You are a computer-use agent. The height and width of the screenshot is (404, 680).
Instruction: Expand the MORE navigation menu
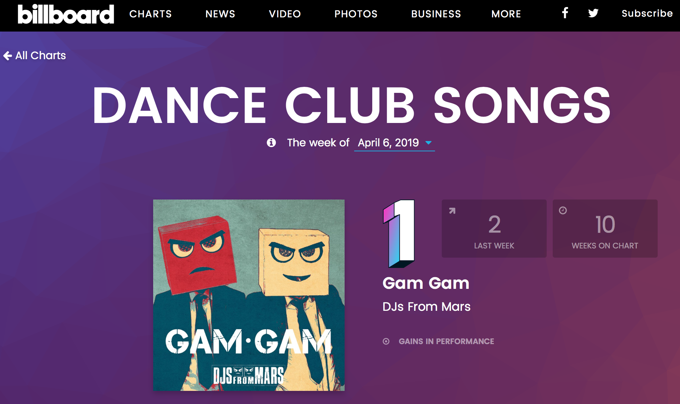click(506, 14)
